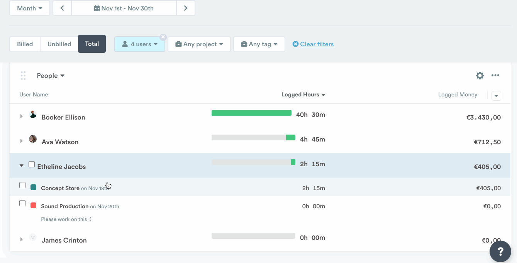
Task: Switch to the Unbilled tab
Action: click(x=59, y=44)
